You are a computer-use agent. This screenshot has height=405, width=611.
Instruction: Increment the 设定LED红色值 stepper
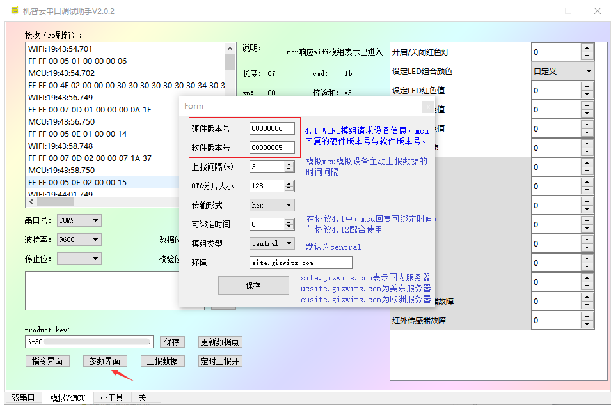click(x=587, y=87)
